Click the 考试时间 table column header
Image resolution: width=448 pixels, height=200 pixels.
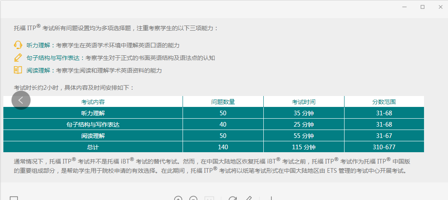(x=304, y=102)
